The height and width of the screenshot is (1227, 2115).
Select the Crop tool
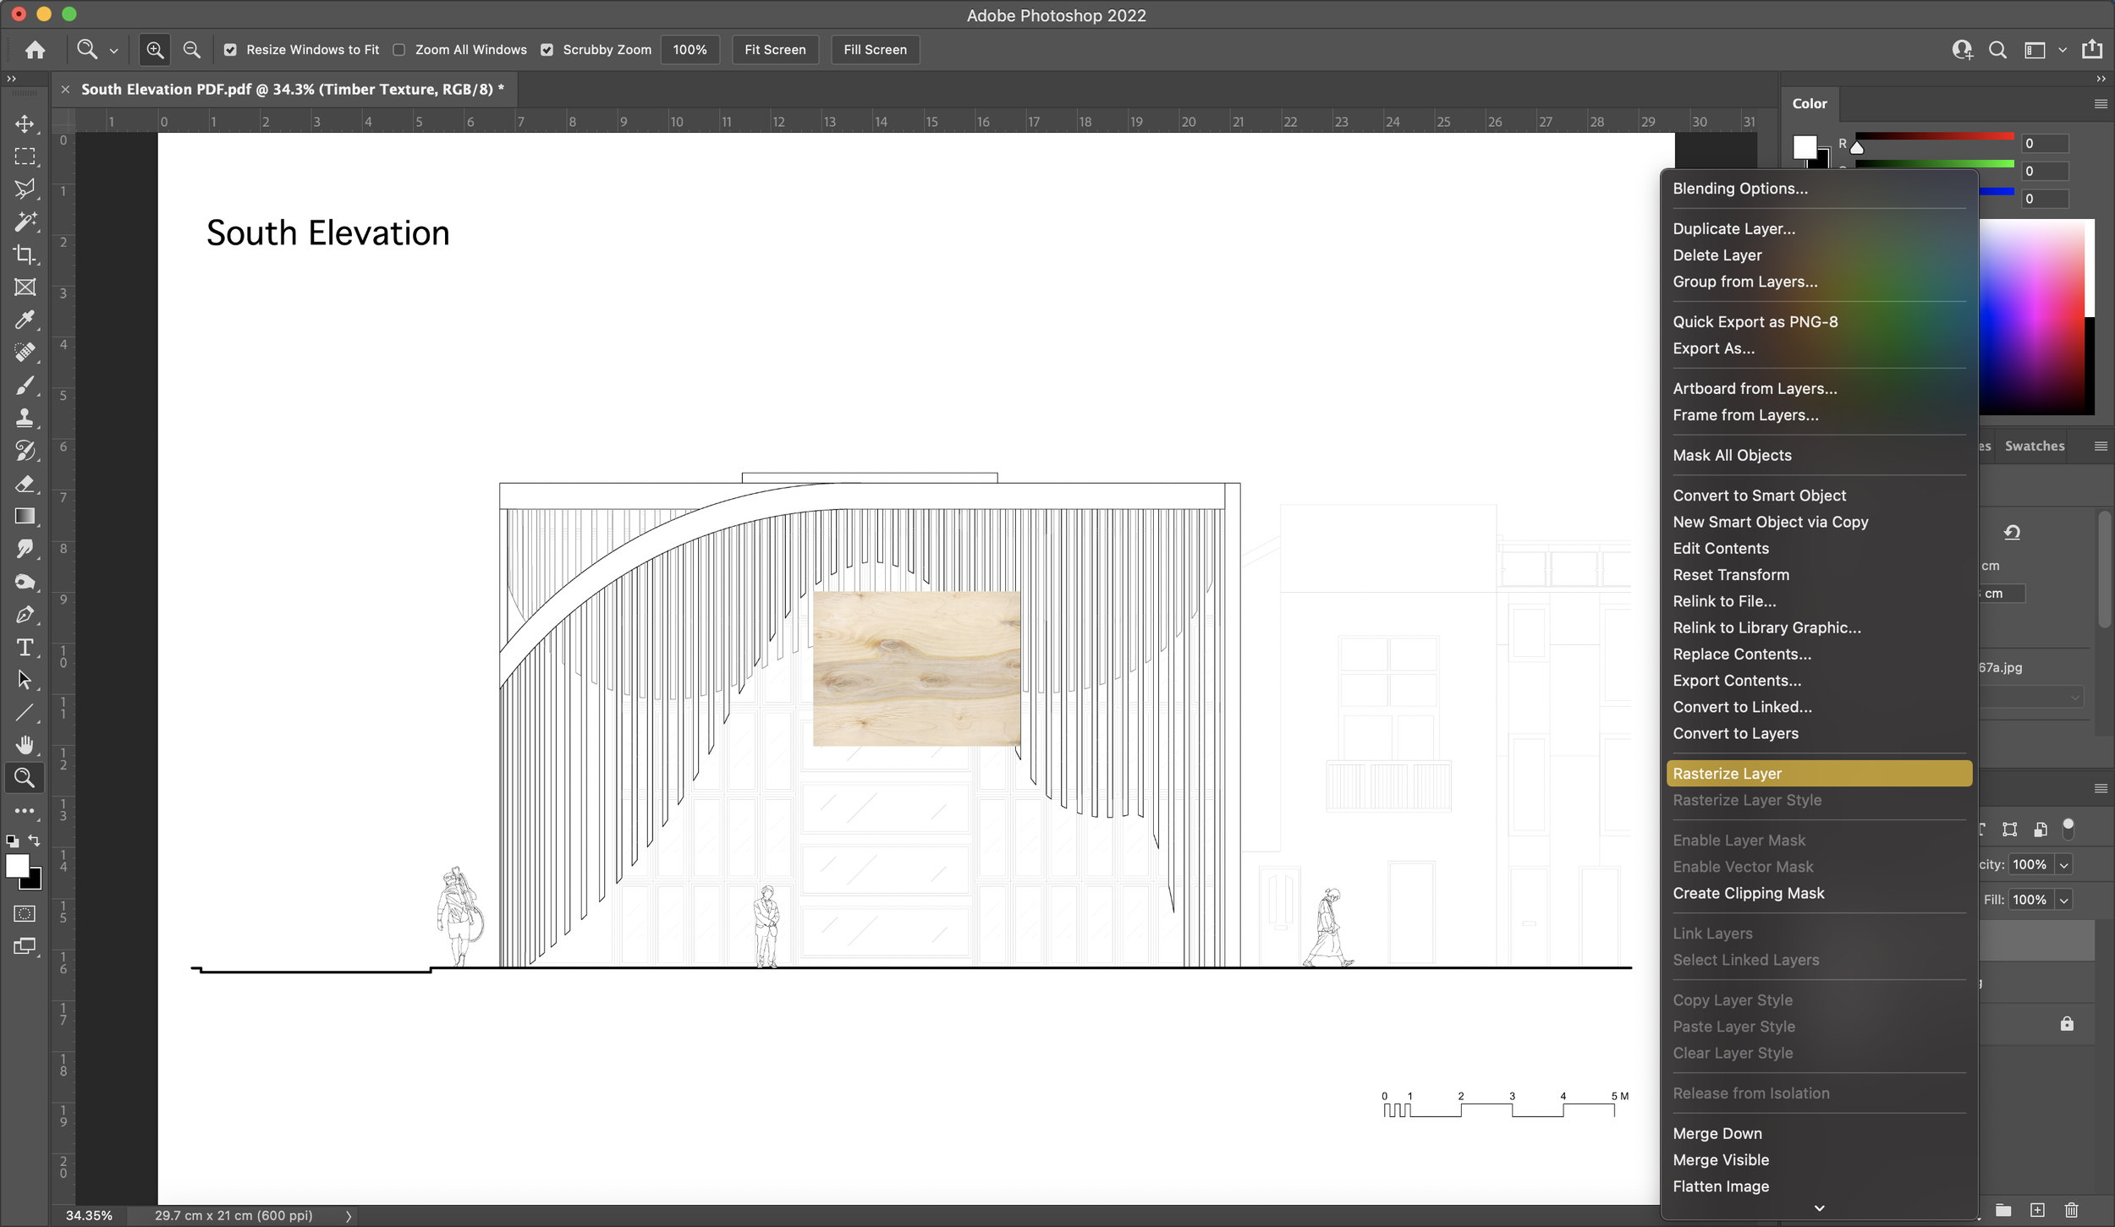tap(25, 255)
